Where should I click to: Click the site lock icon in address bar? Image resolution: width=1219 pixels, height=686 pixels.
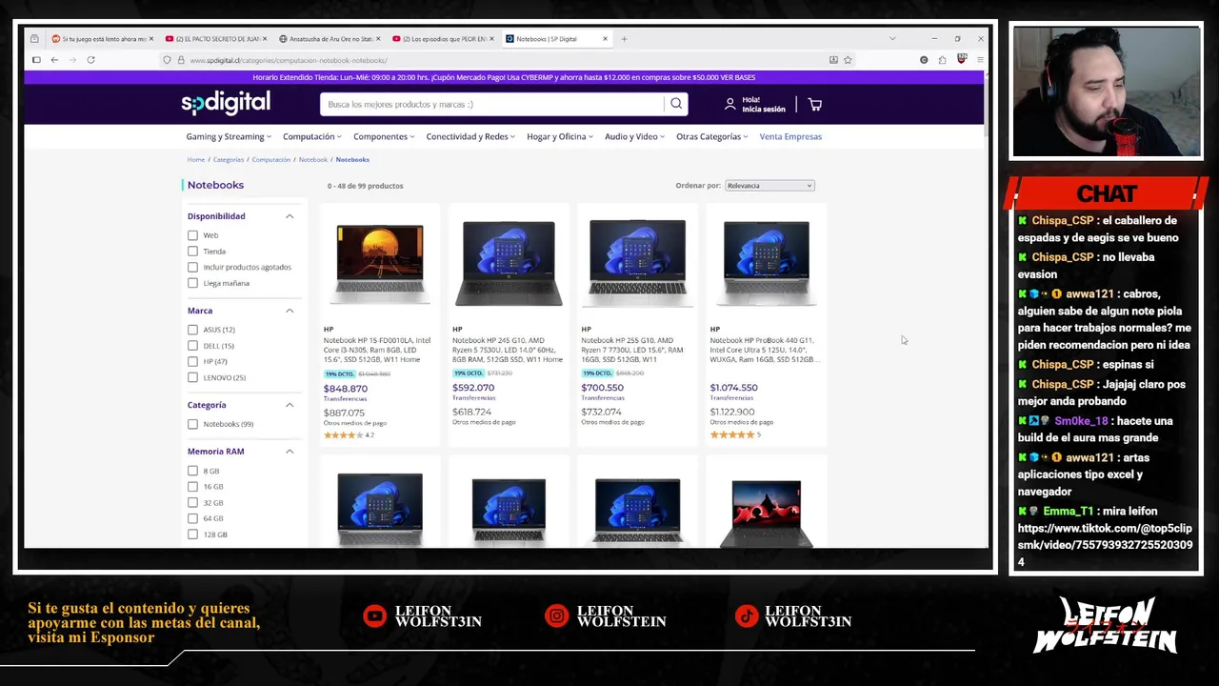[180, 60]
